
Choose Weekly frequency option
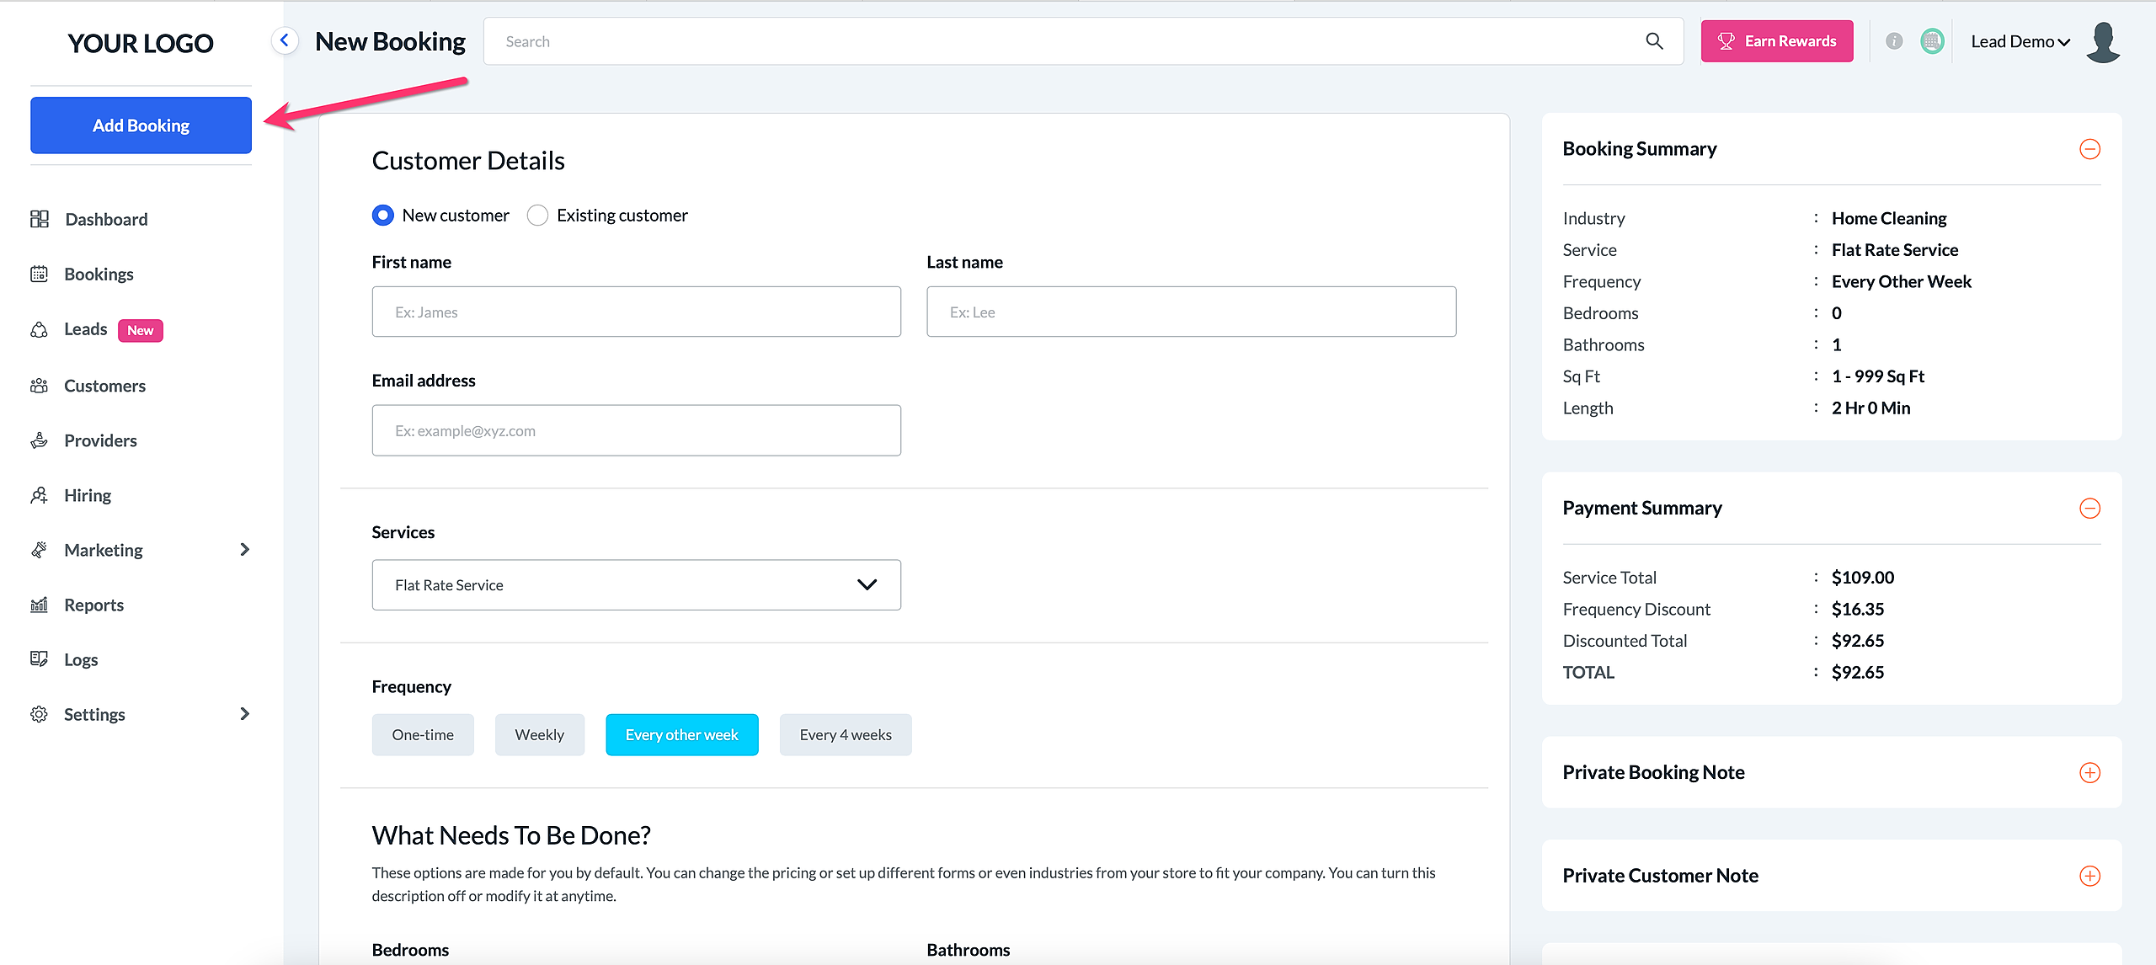point(539,735)
